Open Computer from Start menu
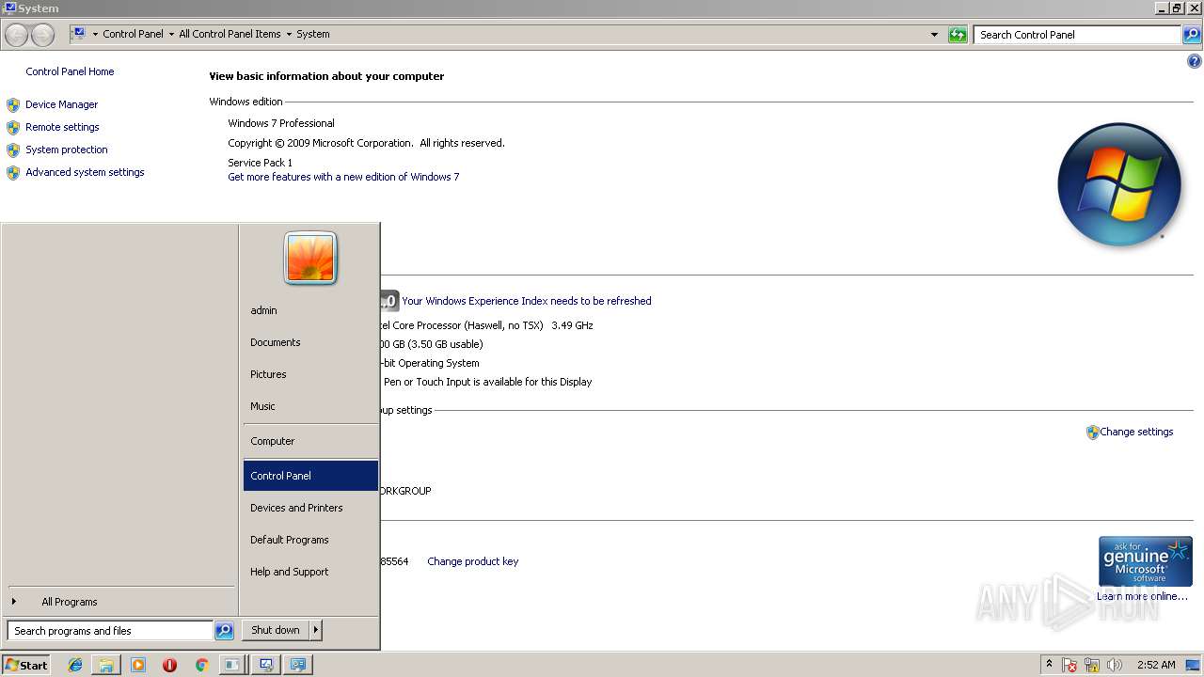1204x677 pixels. tap(310, 441)
